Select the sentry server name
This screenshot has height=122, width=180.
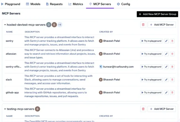9,41
